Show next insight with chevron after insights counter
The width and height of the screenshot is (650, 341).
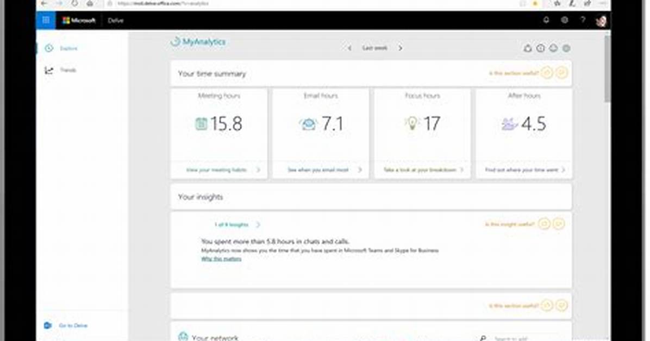[258, 225]
